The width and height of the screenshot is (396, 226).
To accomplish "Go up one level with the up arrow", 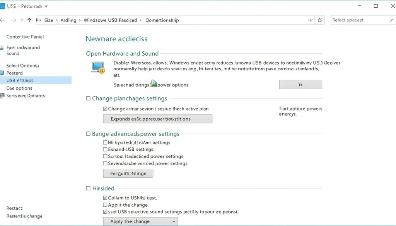I will (29, 20).
